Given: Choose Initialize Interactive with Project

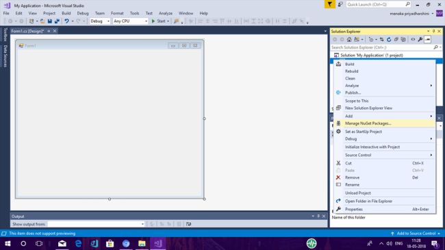Looking at the screenshot, I should point(385,147).
